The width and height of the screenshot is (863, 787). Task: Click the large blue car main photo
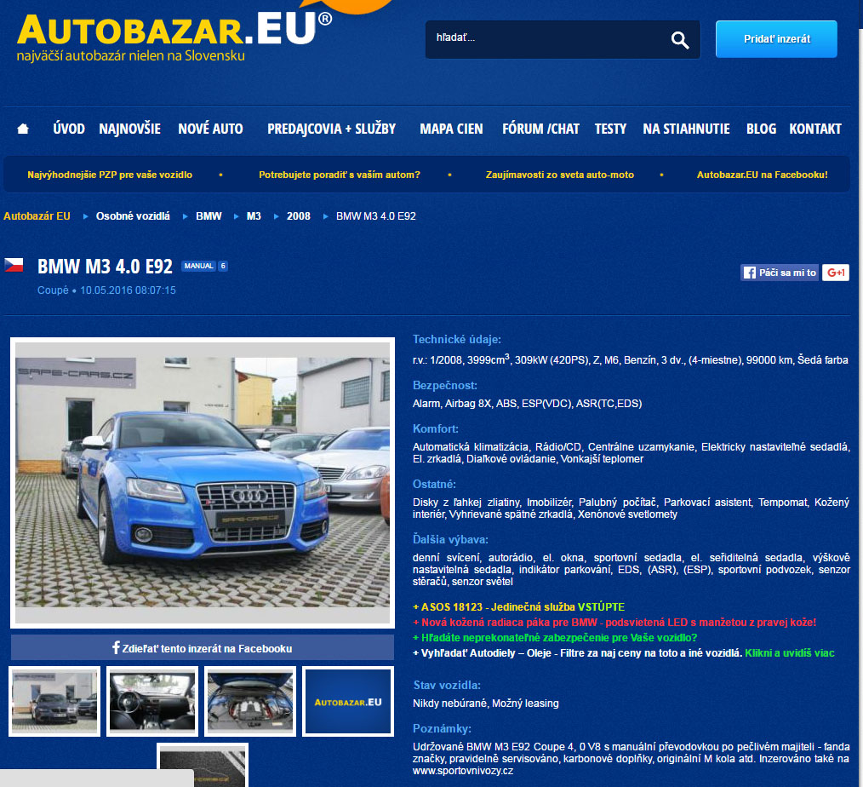click(203, 482)
